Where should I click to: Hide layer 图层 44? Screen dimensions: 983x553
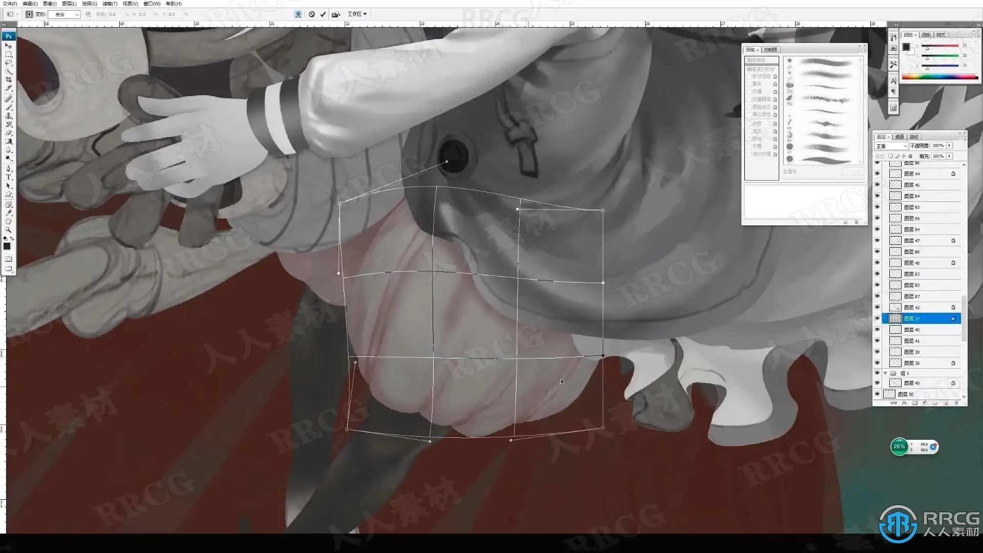[x=877, y=174]
